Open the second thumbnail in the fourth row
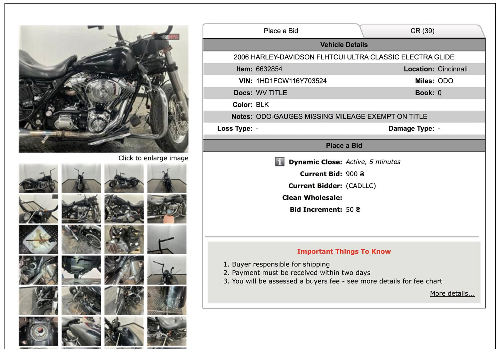 click(x=81, y=270)
